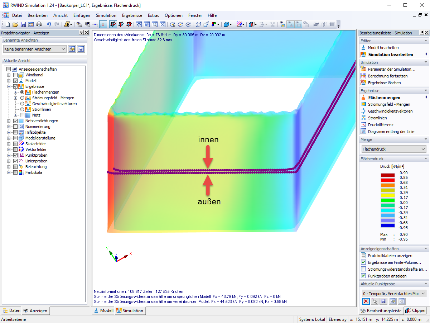Uncheck the Modell checkbox in tree

click(15, 81)
